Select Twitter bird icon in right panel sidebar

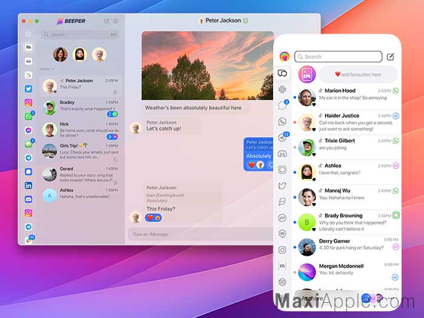point(282,186)
